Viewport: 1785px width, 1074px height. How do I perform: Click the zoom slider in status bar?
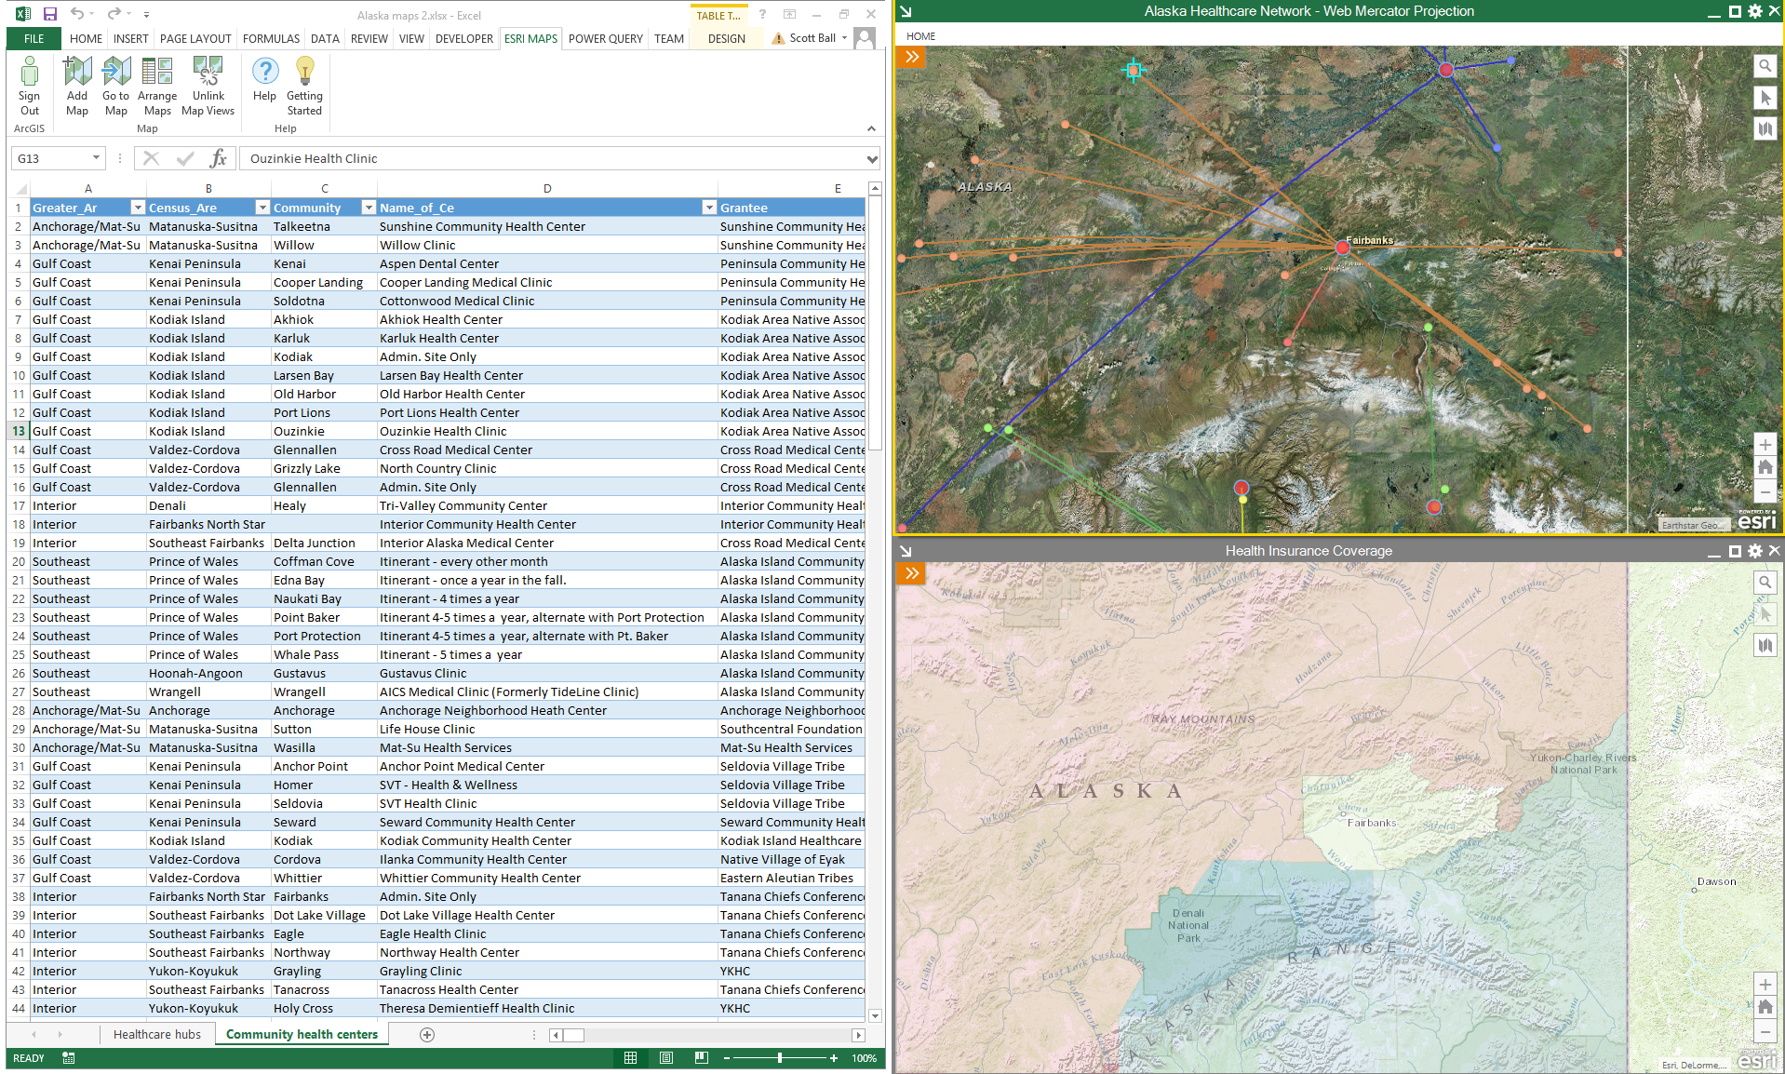(780, 1058)
